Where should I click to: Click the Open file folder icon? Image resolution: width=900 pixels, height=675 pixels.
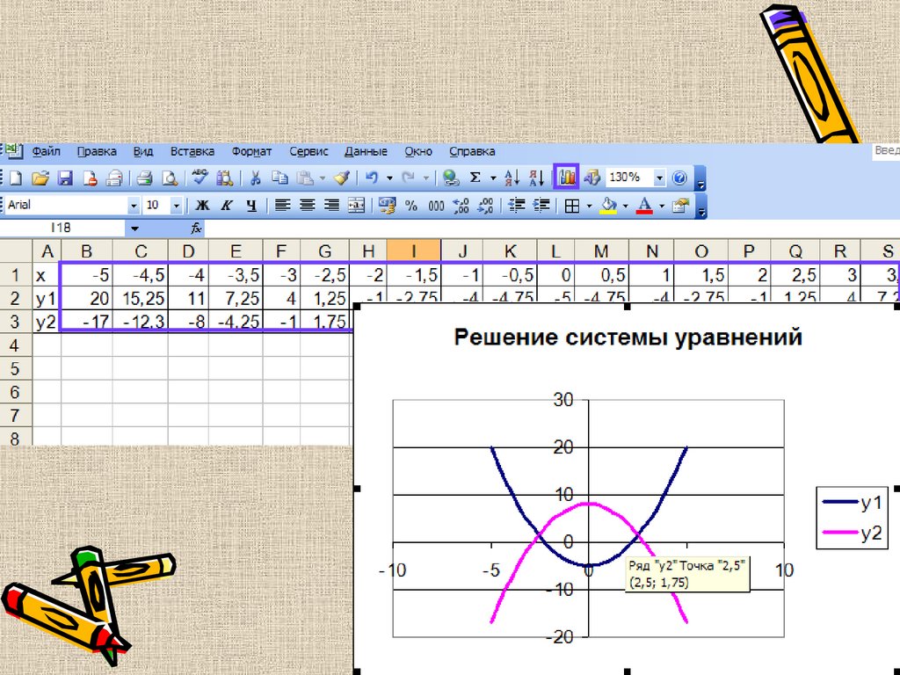(40, 178)
